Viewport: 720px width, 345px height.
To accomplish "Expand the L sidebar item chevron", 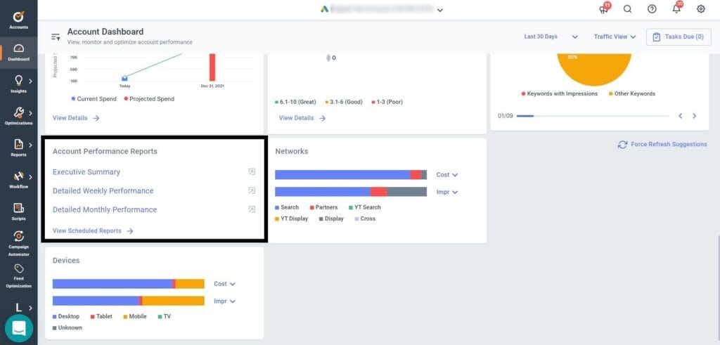I will point(31,308).
